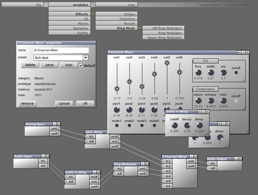This screenshot has height=195, width=258.
Task: Disable the Compression on/off switch
Action: 236,101
